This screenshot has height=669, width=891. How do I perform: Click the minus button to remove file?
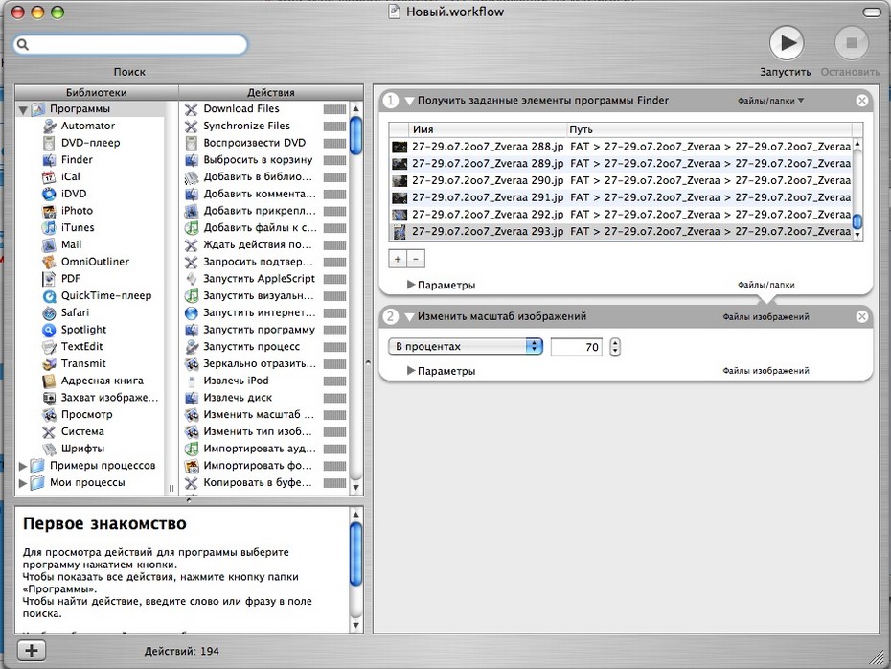(x=416, y=259)
